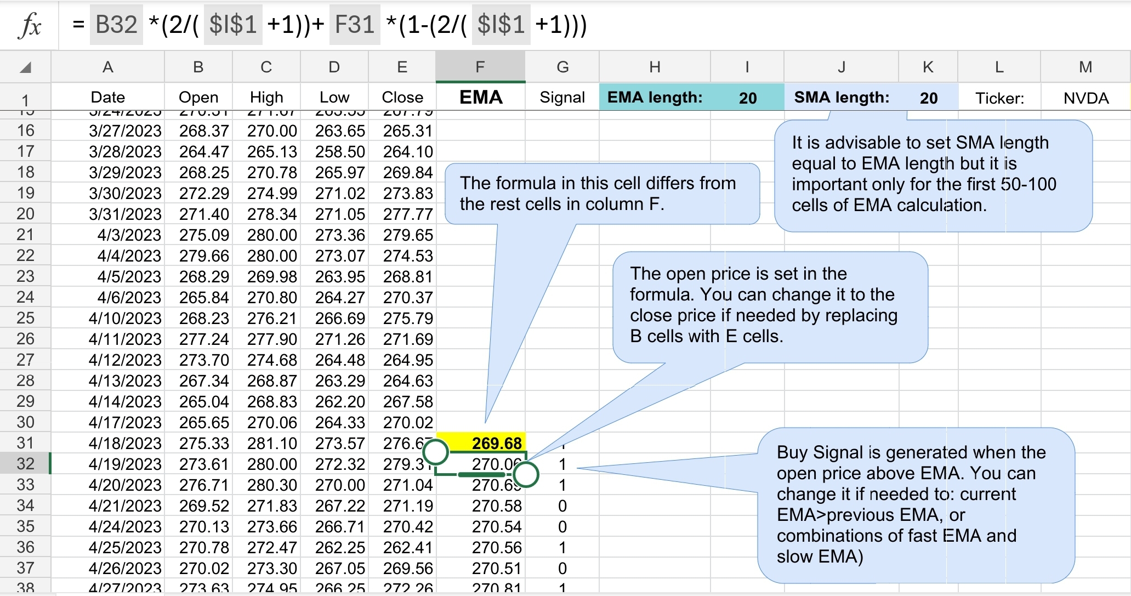The width and height of the screenshot is (1131, 596).
Task: Select row 25 header
Action: click(25, 318)
